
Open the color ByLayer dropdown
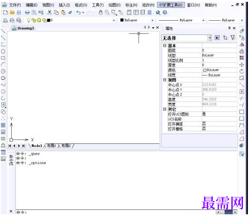coord(152,20)
